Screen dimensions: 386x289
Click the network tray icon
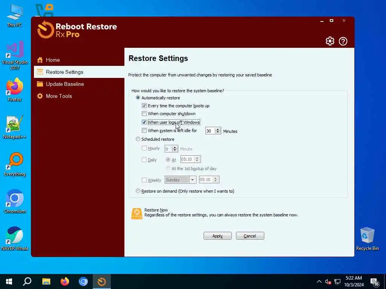(x=337, y=281)
